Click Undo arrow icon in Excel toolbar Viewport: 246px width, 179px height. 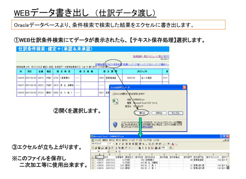[130, 148]
